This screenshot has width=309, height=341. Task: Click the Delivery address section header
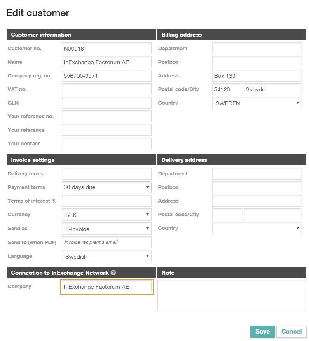pos(232,160)
